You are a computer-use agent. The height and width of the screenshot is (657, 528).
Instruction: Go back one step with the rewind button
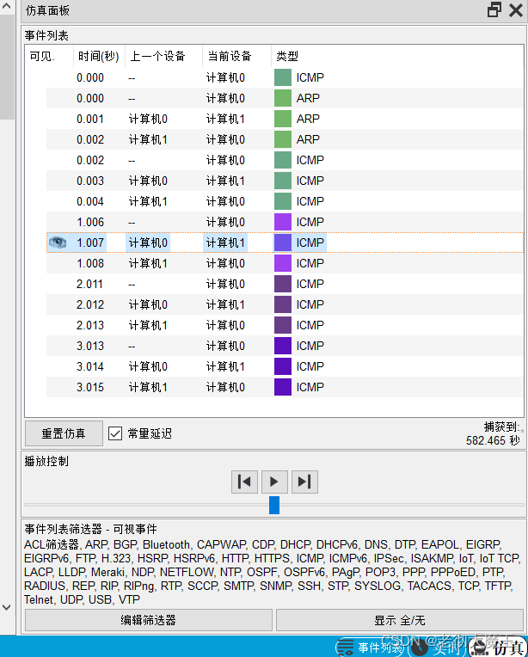click(x=244, y=482)
